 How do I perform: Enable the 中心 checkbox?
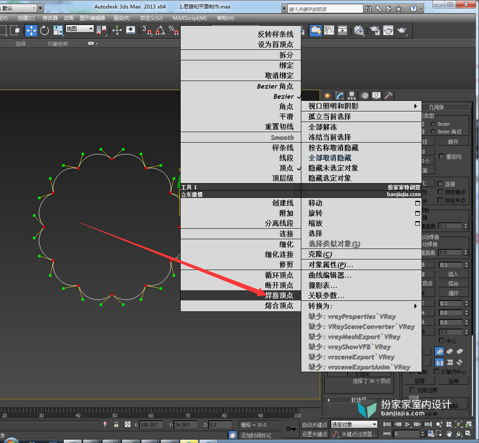click(442, 341)
